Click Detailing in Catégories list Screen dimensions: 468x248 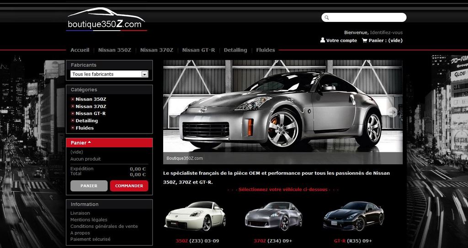(86, 121)
